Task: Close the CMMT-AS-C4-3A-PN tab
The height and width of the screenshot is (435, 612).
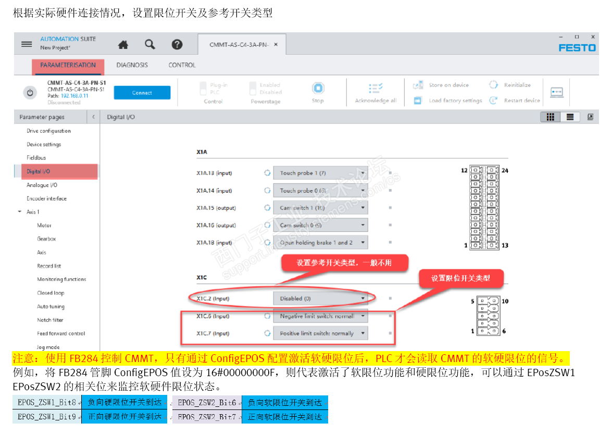Action: tap(276, 44)
